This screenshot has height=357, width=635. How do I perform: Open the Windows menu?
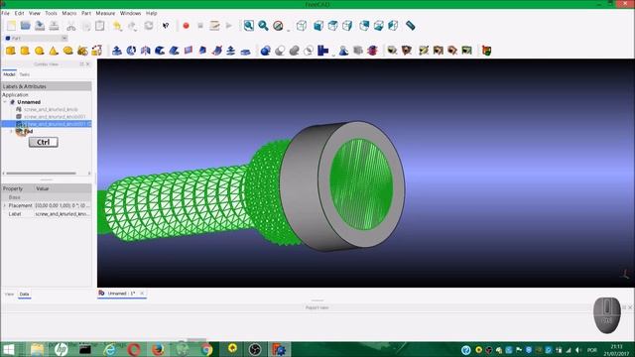coord(130,13)
